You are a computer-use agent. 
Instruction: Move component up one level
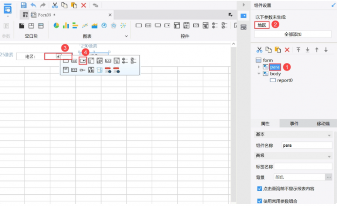tap(317, 50)
